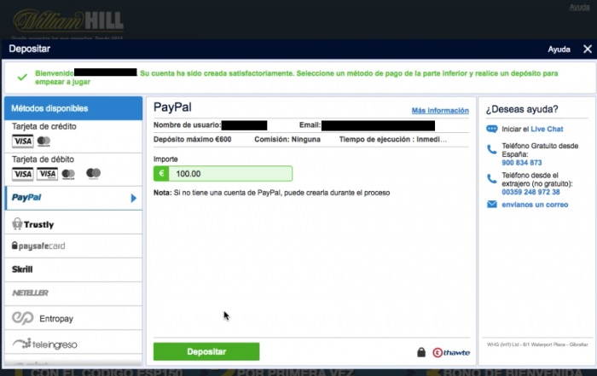Click the thawte security seal
597x376 pixels.
(x=451, y=353)
